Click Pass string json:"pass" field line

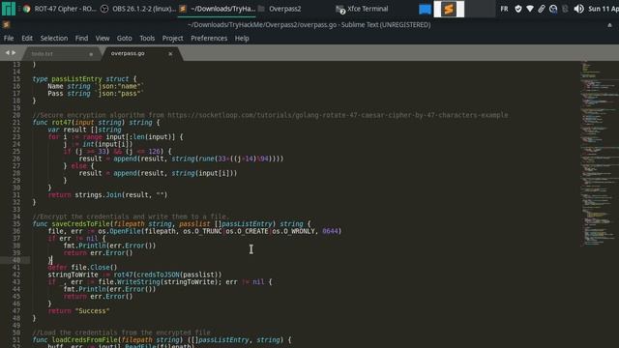[96, 94]
